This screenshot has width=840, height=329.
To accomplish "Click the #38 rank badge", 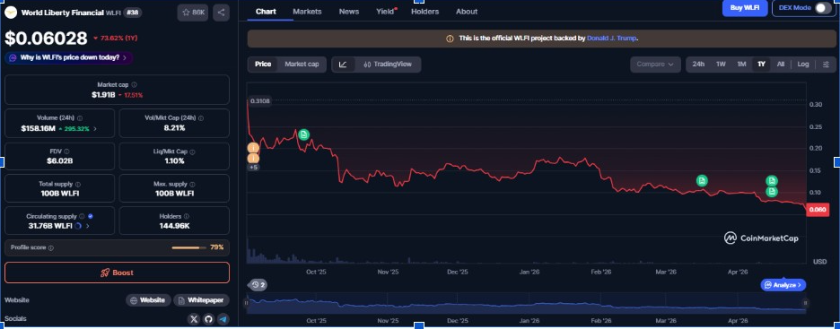I will pos(132,13).
